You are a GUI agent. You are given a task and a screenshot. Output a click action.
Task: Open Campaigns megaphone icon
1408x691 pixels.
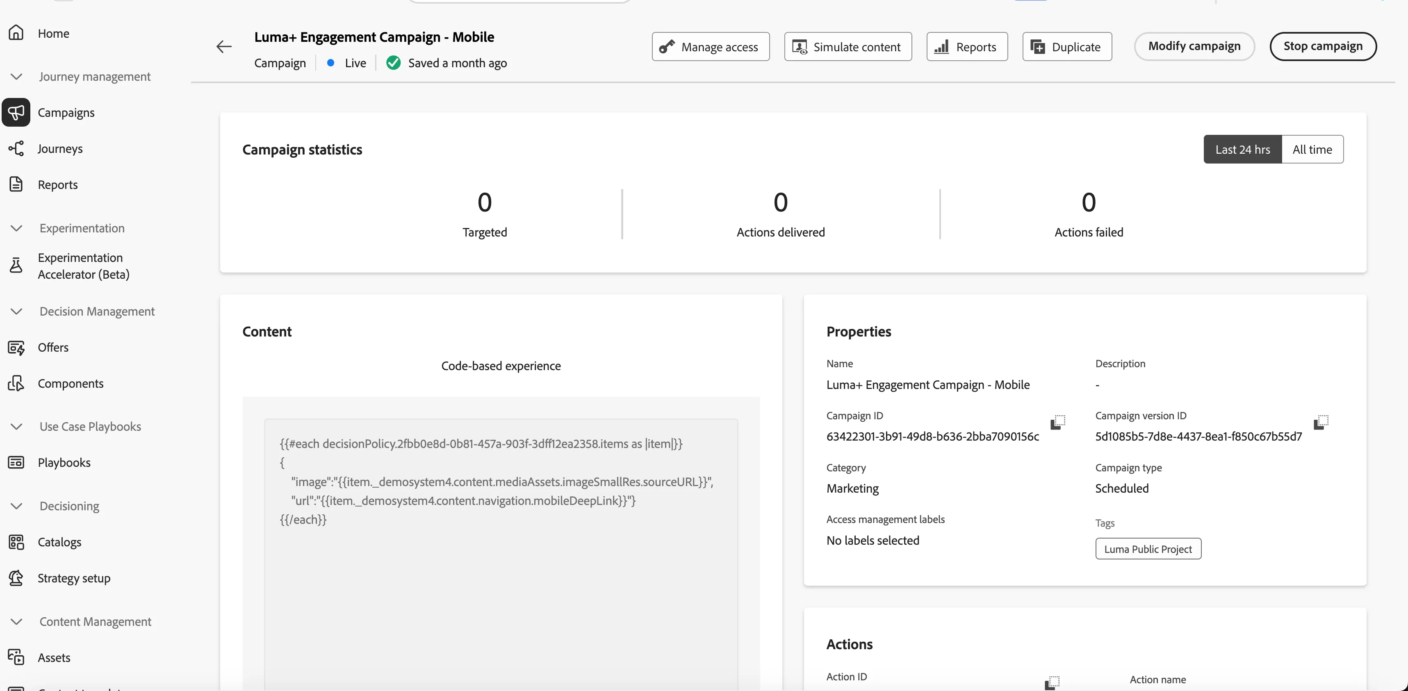point(16,113)
